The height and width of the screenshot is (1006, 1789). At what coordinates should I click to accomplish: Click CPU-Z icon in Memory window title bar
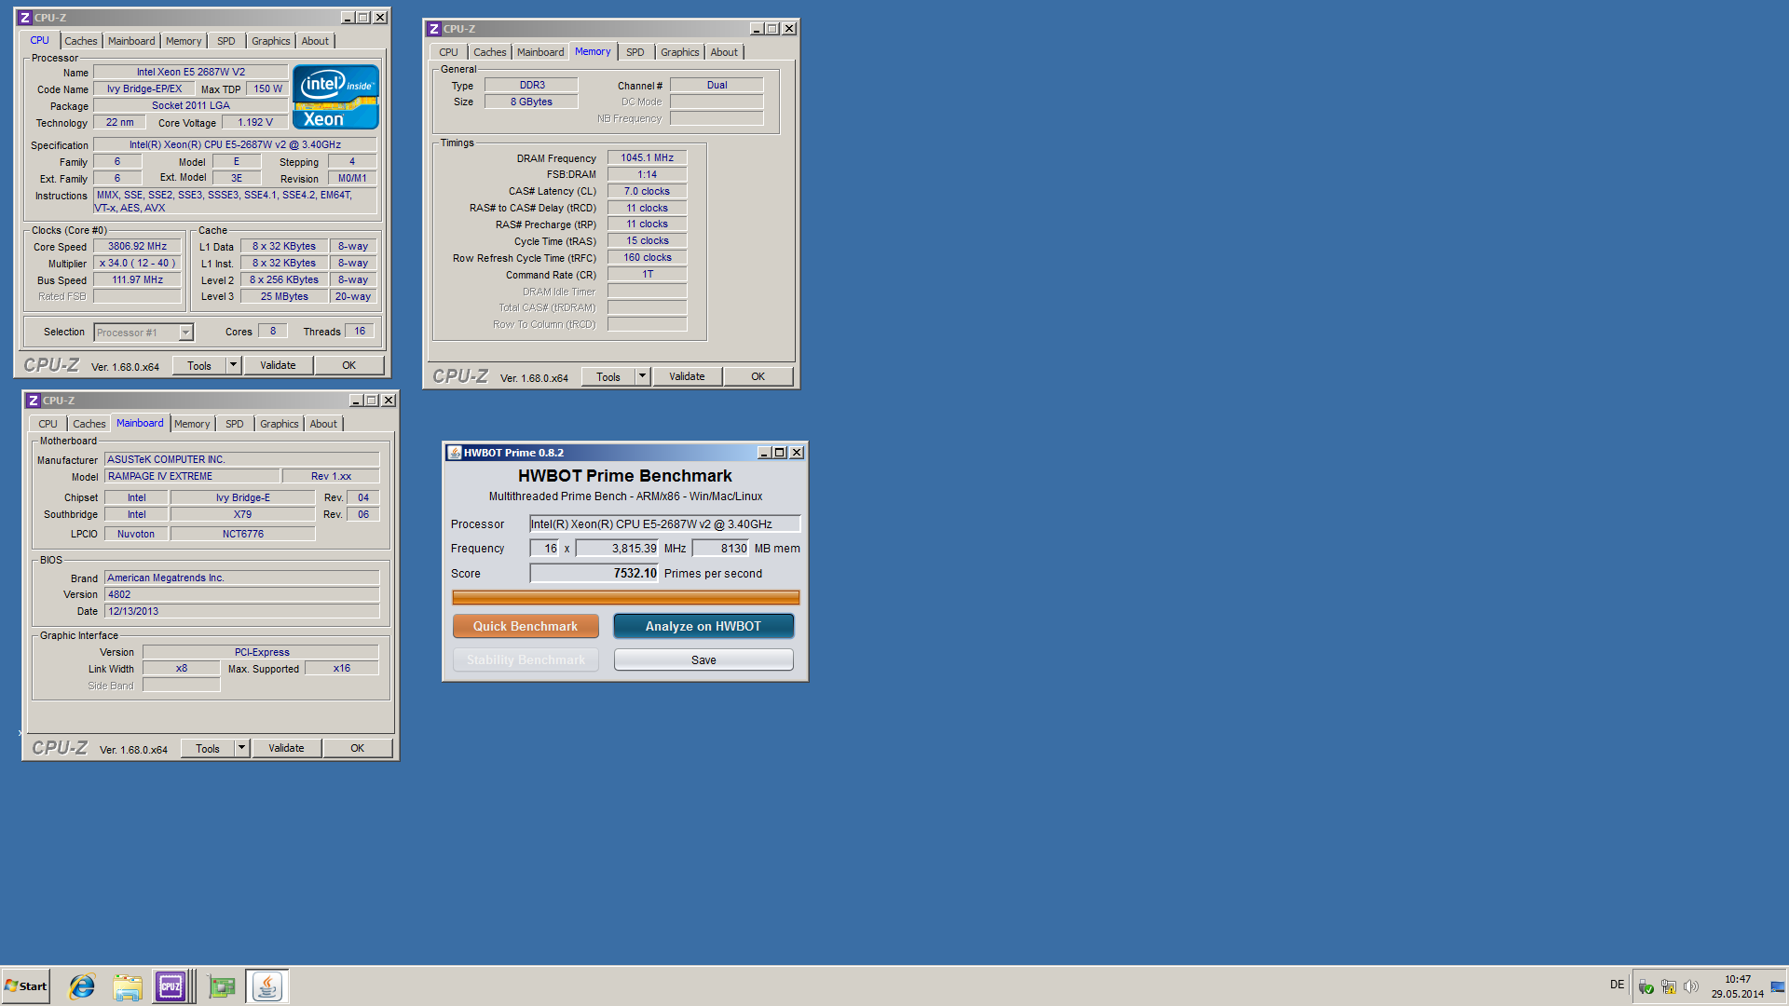click(x=434, y=29)
